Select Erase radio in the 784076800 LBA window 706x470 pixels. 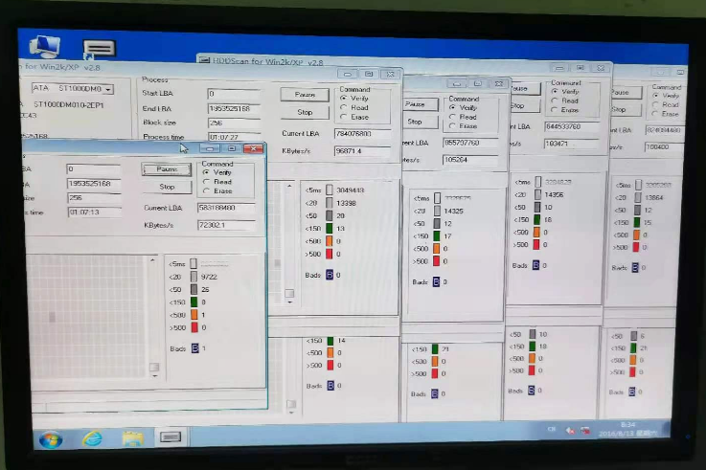(343, 117)
